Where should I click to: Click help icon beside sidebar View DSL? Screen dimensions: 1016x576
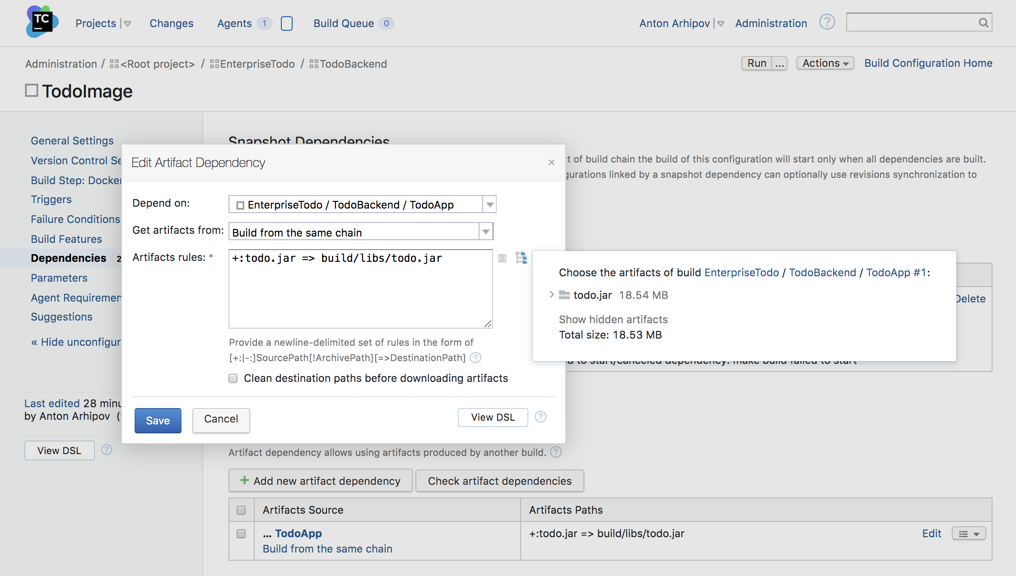click(x=107, y=450)
